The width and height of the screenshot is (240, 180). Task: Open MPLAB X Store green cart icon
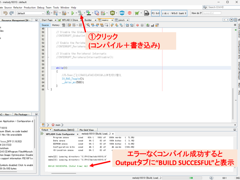pyautogui.click(x=137, y=13)
